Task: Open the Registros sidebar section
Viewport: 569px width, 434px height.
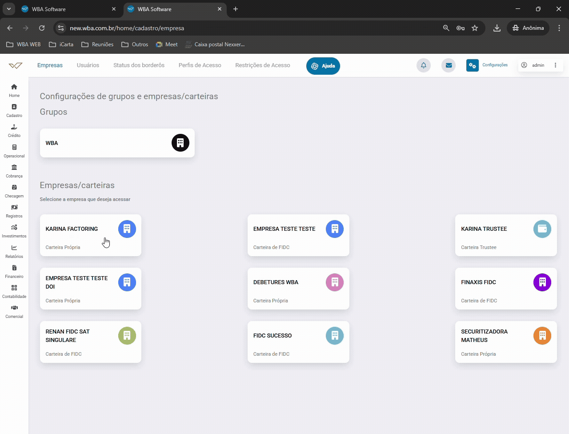Action: point(14,211)
